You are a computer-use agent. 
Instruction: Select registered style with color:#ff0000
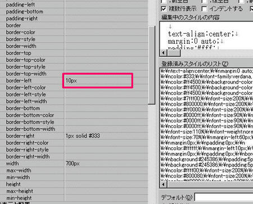(207, 110)
